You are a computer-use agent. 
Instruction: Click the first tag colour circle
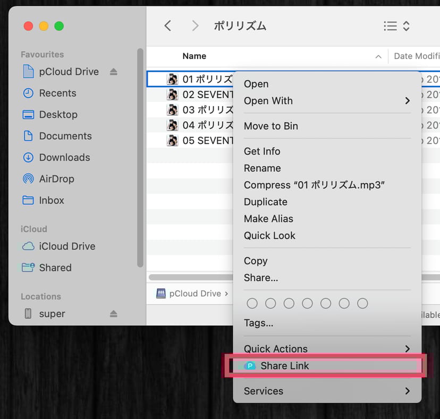(x=252, y=303)
